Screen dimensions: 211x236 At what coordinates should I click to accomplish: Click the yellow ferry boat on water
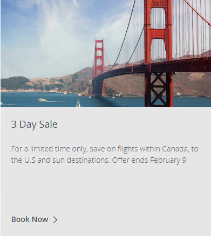click(x=42, y=100)
